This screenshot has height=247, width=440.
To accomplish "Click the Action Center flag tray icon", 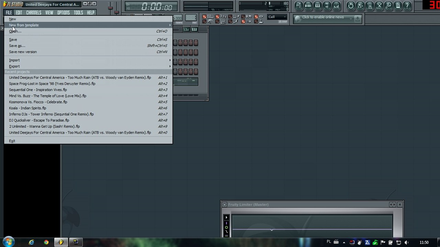I will point(383,243).
